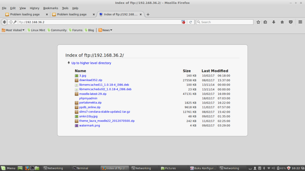
Task: Sort listing by Size column header
Action: [187, 71]
